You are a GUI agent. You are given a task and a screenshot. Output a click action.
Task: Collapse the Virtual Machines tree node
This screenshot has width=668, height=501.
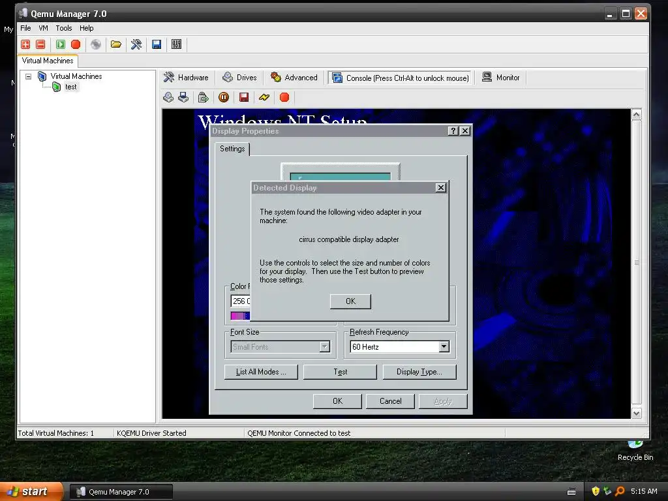(29, 77)
